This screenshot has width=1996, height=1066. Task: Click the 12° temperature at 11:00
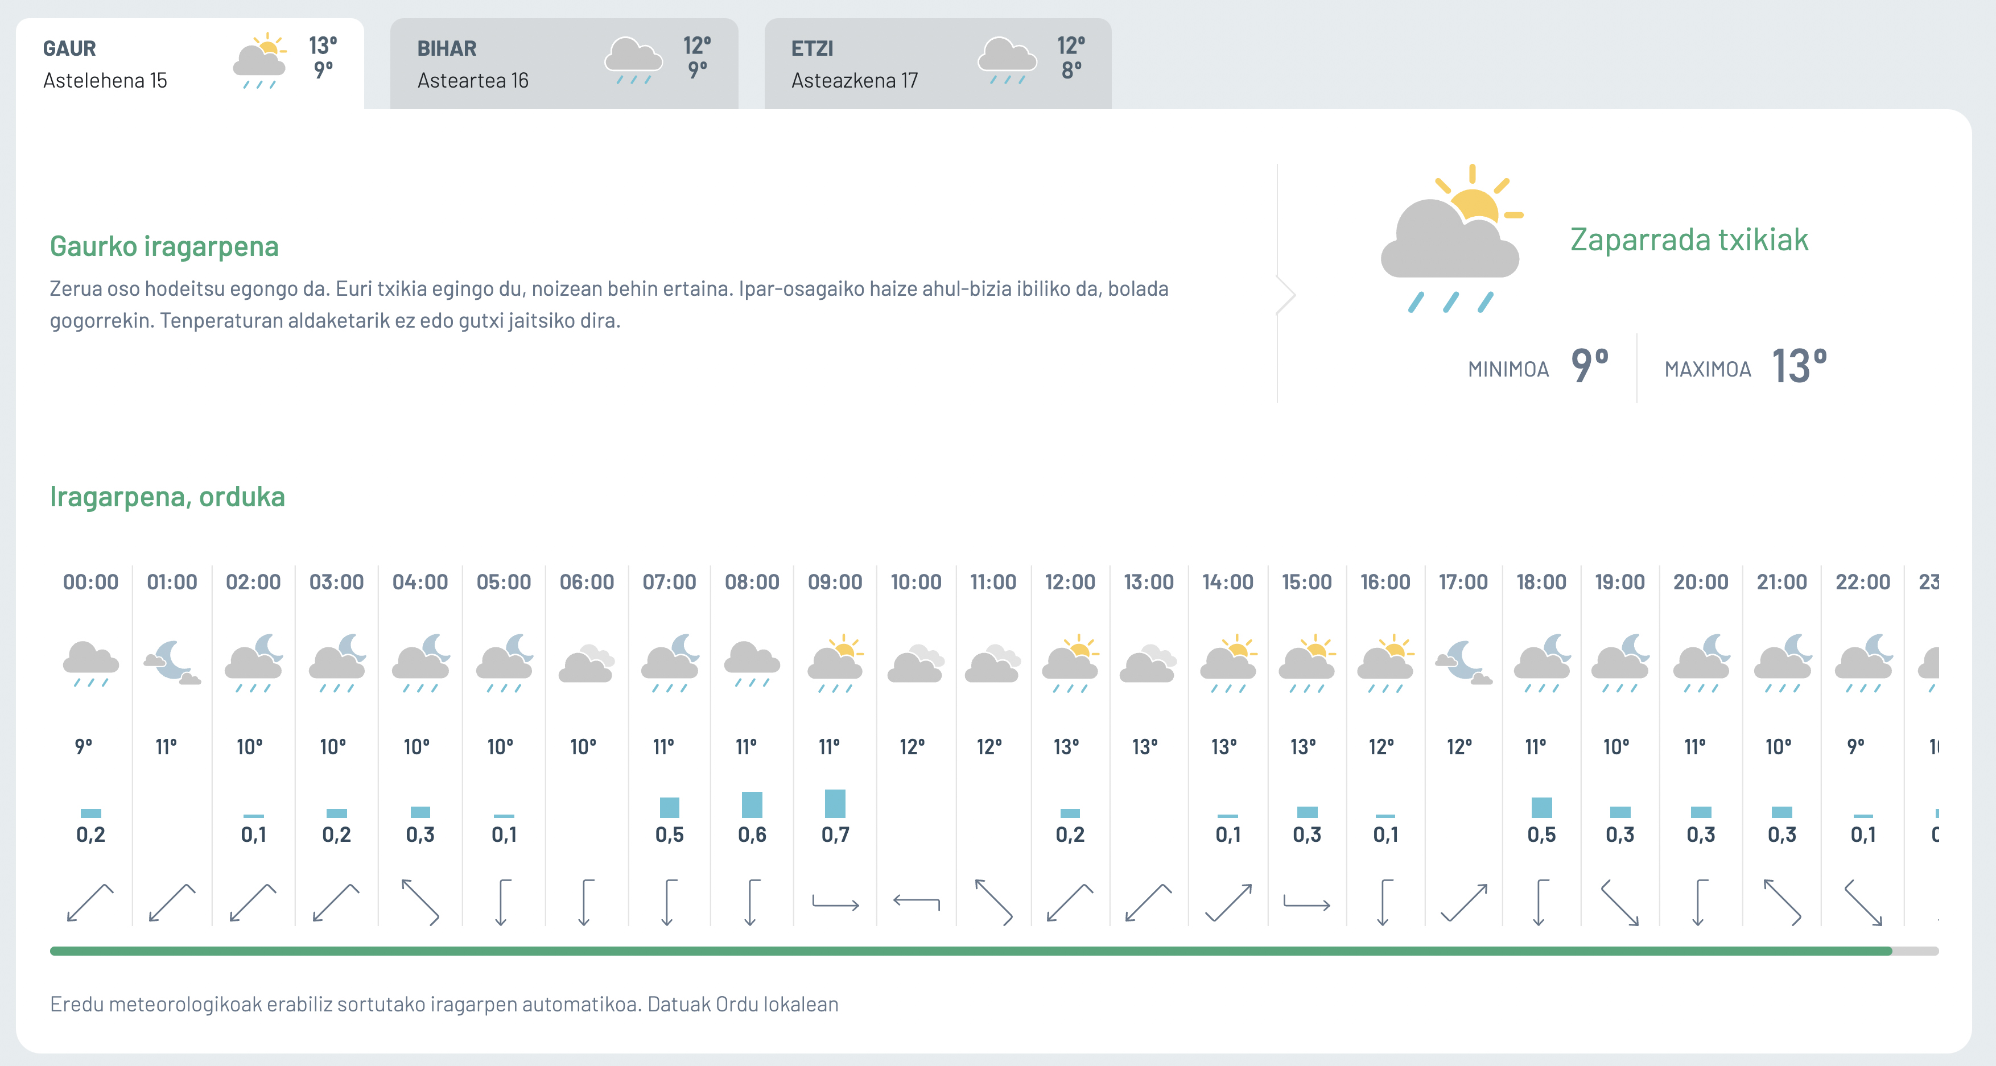[989, 747]
